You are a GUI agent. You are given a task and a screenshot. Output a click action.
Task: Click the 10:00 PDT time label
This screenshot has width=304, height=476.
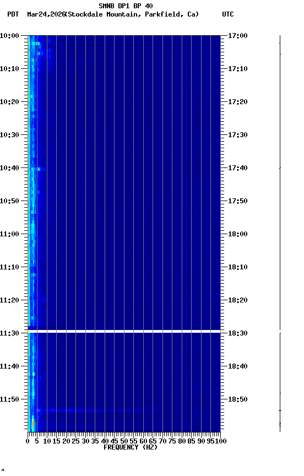point(9,36)
